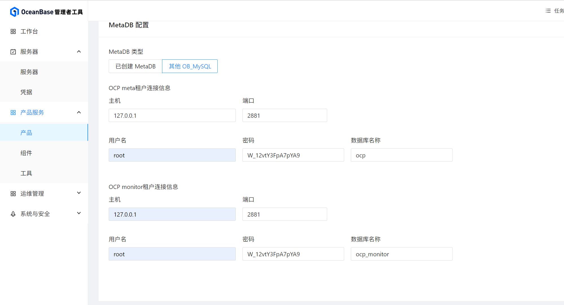Click the meta tenant 用户名 field
Screen dimensions: 564x305
click(x=172, y=155)
